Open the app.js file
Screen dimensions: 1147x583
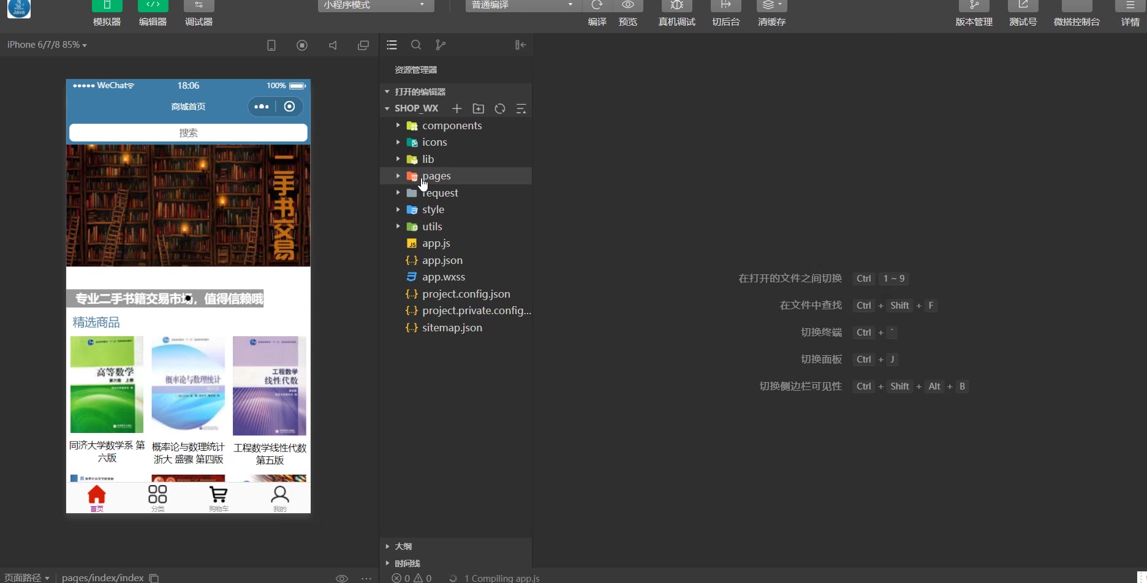[456, 243]
